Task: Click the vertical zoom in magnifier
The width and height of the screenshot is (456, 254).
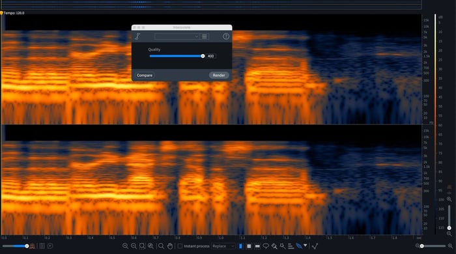Action: (x=449, y=199)
